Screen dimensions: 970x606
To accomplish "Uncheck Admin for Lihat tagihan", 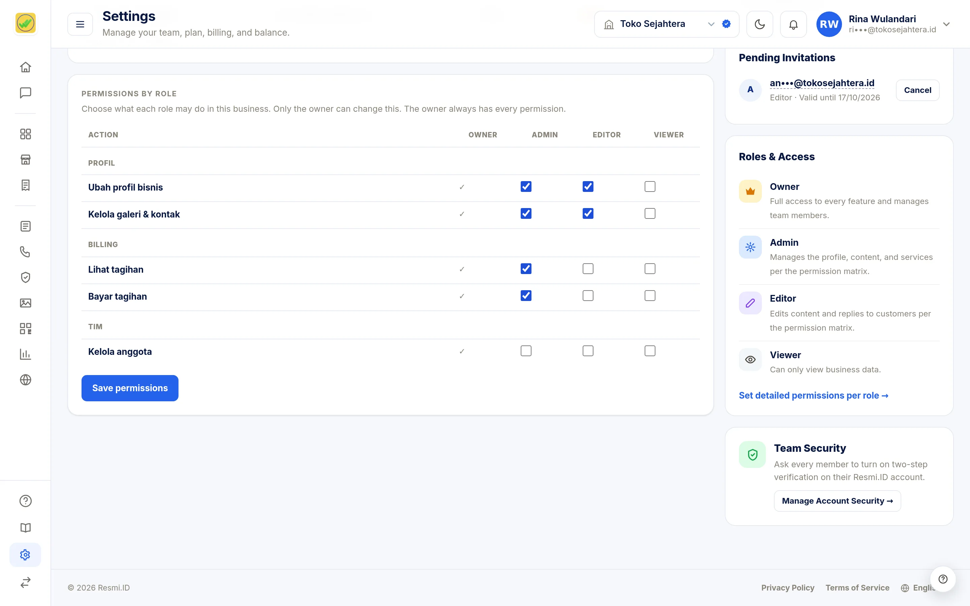I will point(526,269).
